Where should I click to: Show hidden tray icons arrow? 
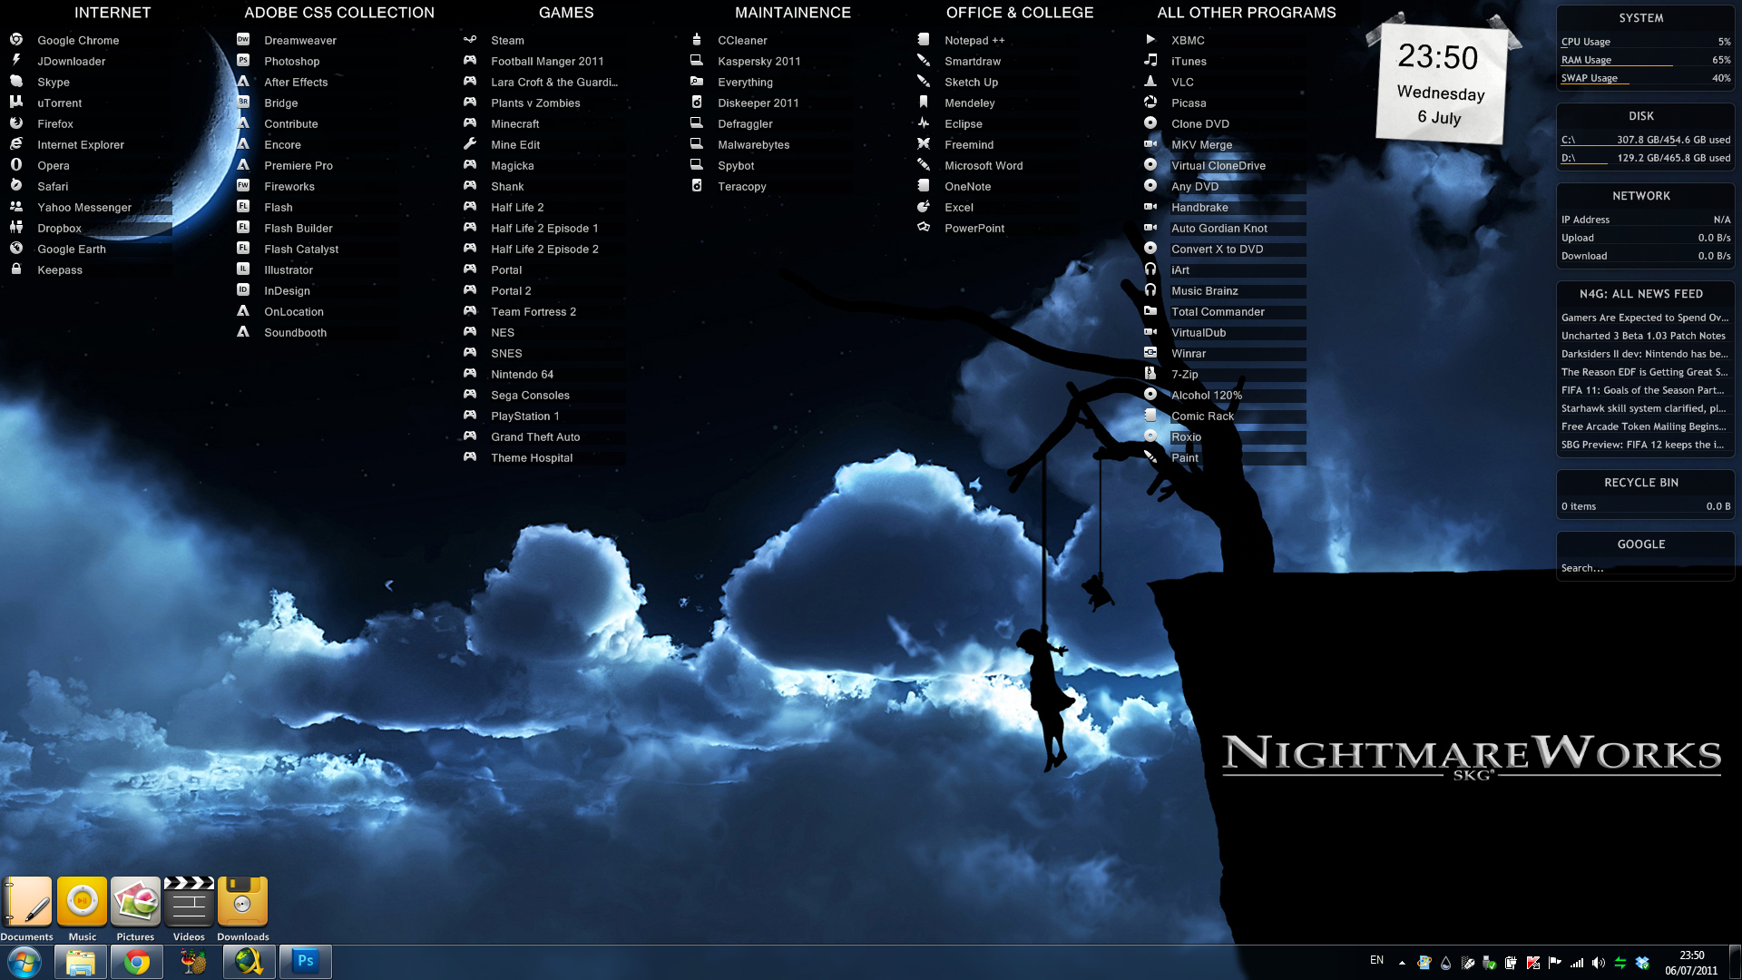pos(1402,963)
